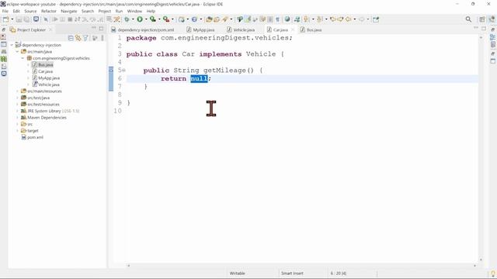497x279 pixels.
Task: Open the Refactor menu
Action: pyautogui.click(x=48, y=11)
